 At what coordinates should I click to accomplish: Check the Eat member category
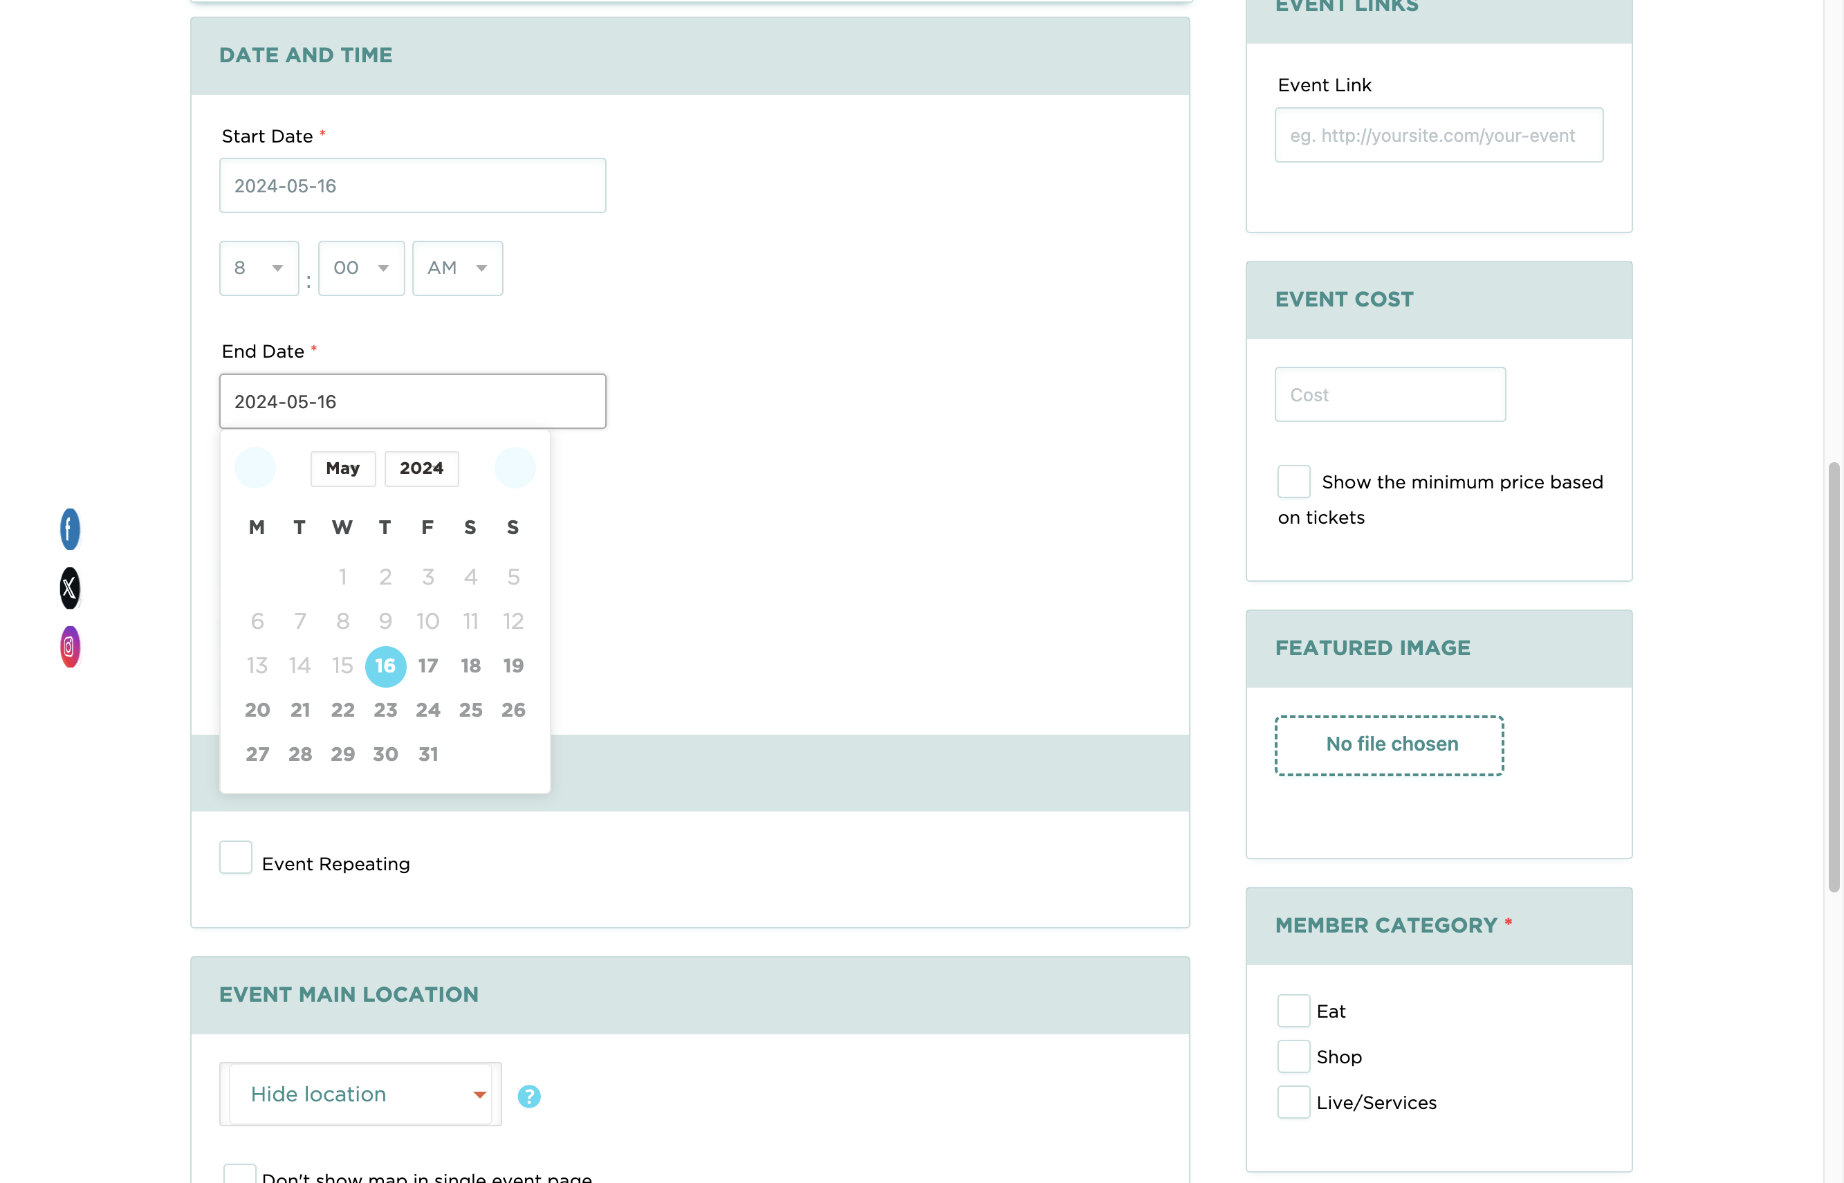(x=1294, y=1011)
